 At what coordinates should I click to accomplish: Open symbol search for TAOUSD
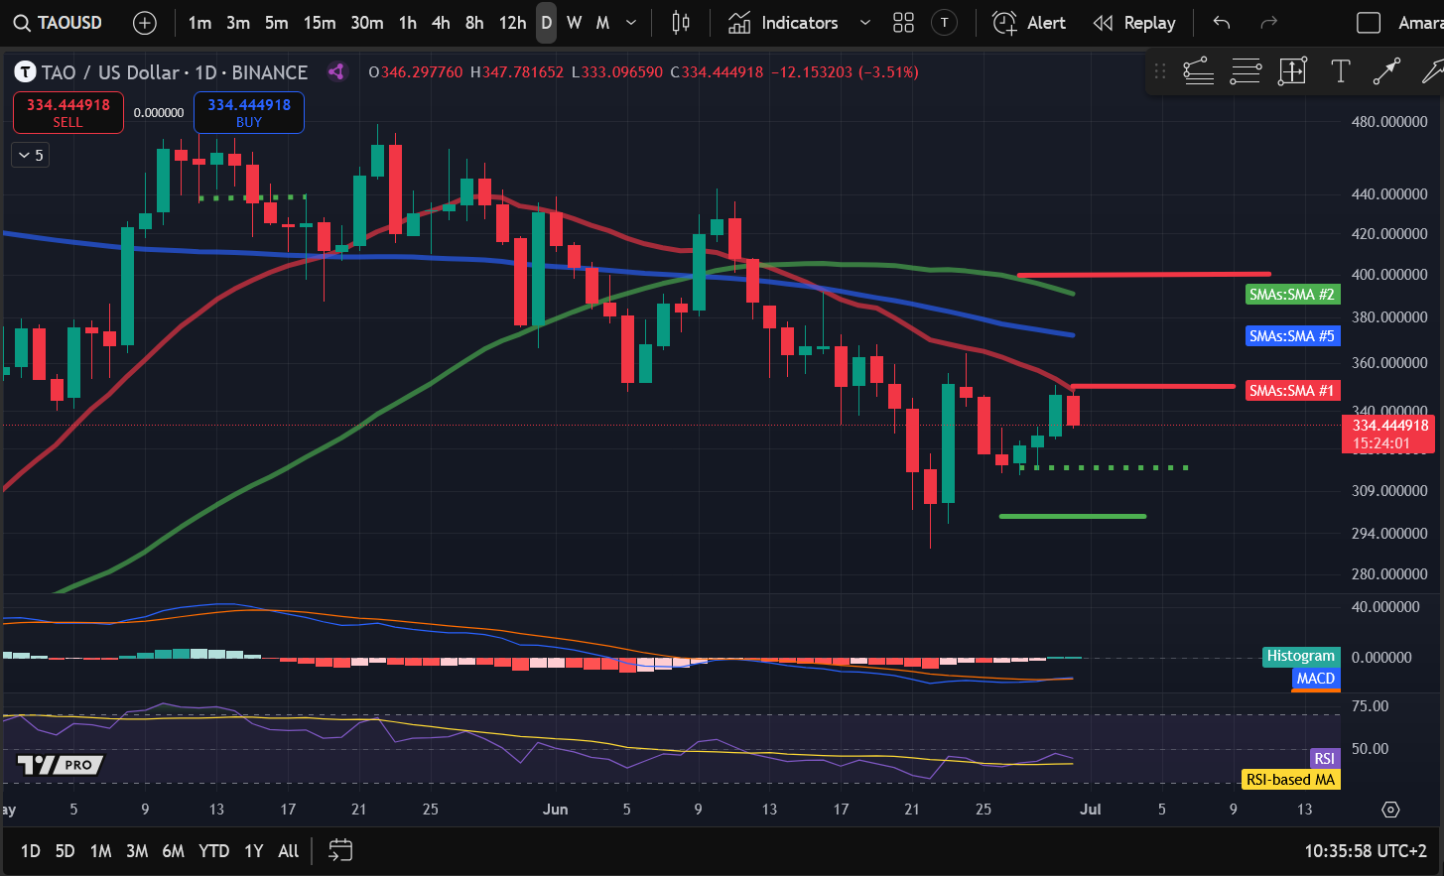pos(59,23)
